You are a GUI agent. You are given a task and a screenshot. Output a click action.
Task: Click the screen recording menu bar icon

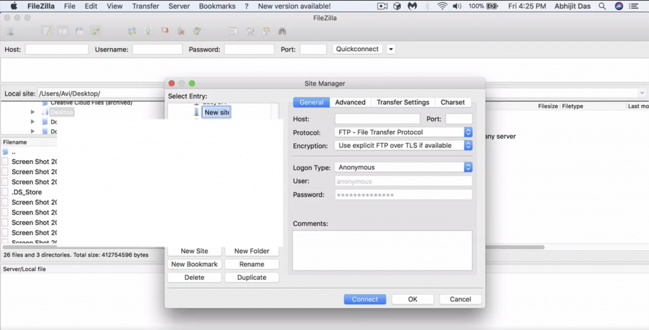(x=382, y=6)
